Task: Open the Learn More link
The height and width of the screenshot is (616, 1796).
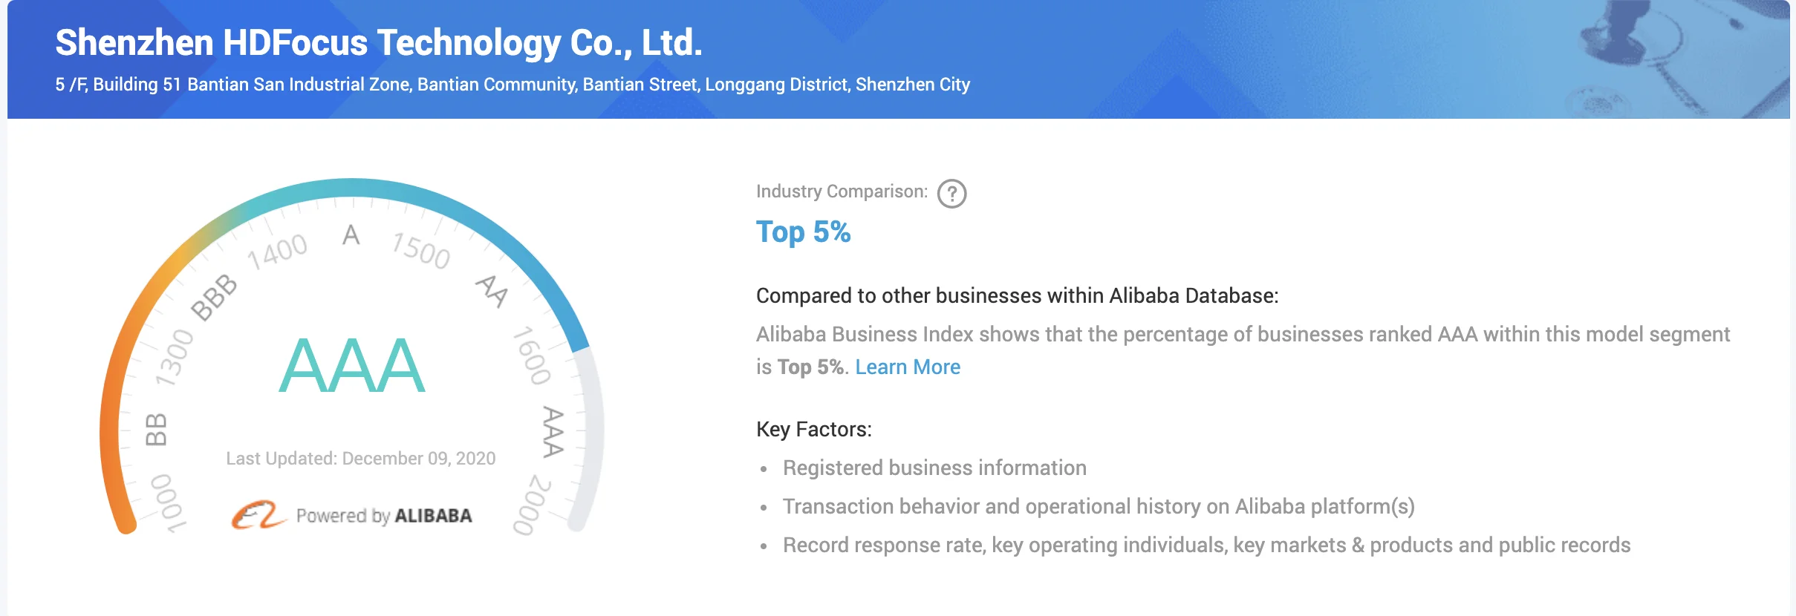Action: coord(907,367)
